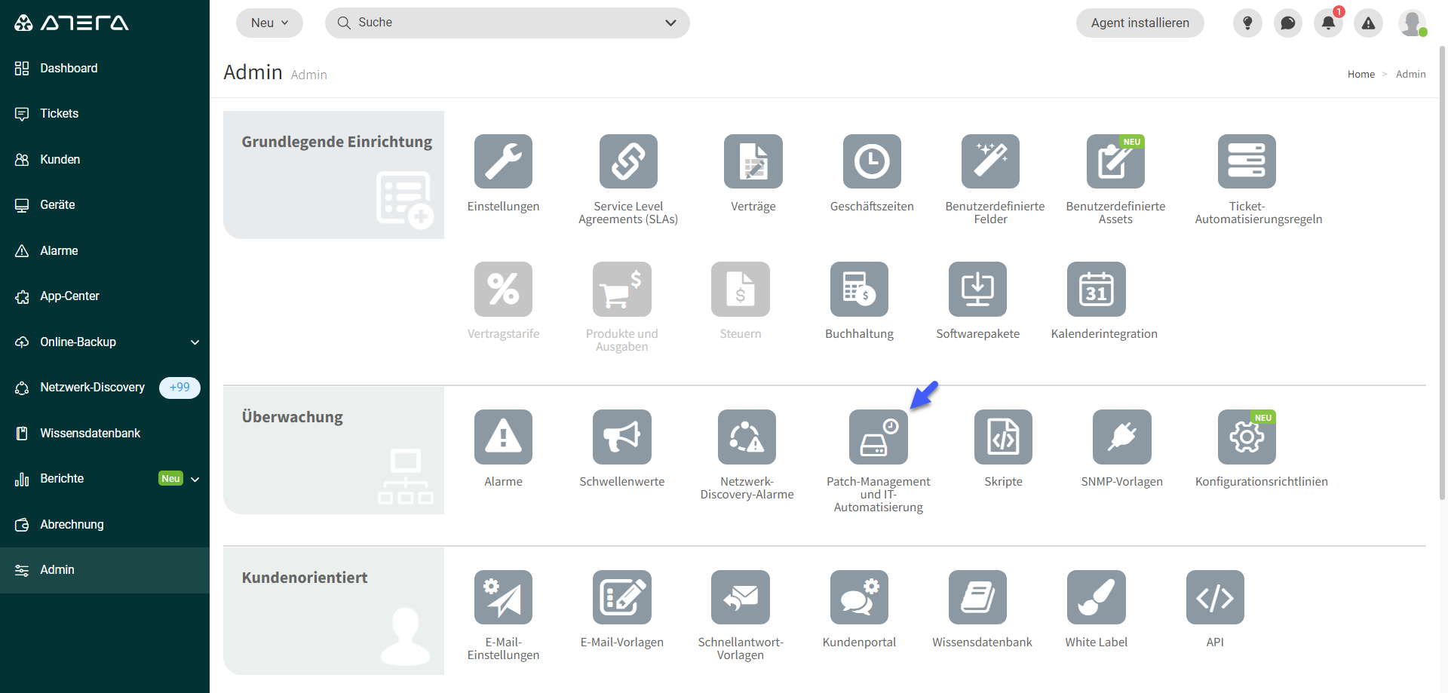Open Schnellantwort-Vorlagen reply icon

(741, 597)
